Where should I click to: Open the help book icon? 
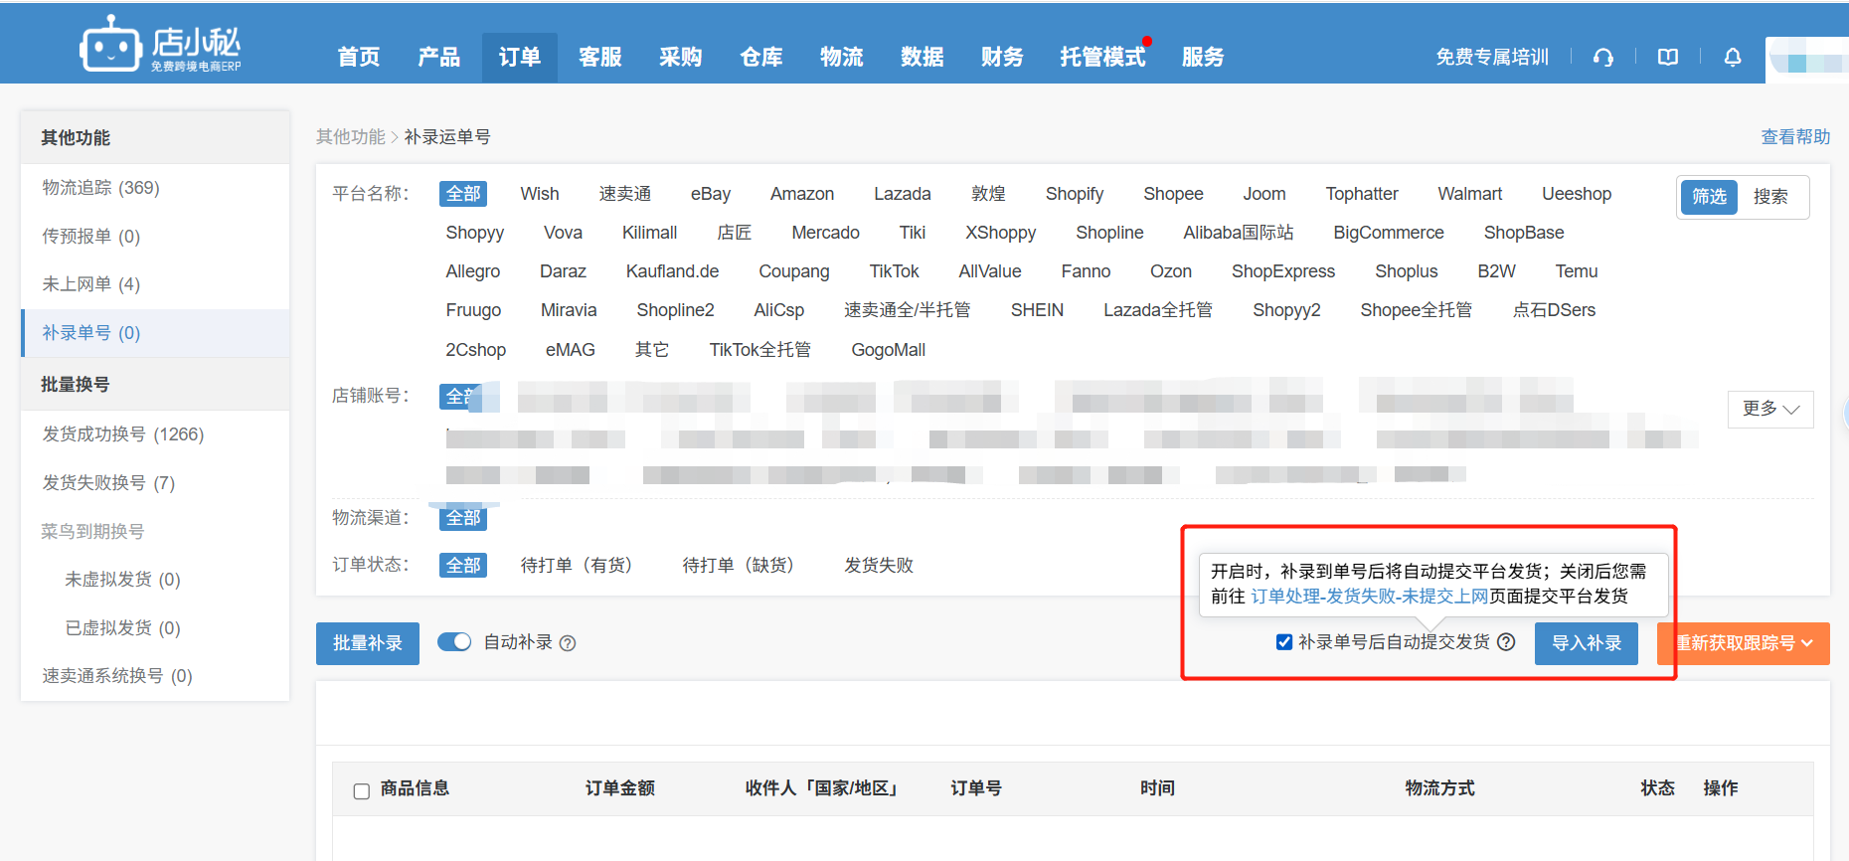pos(1668,57)
